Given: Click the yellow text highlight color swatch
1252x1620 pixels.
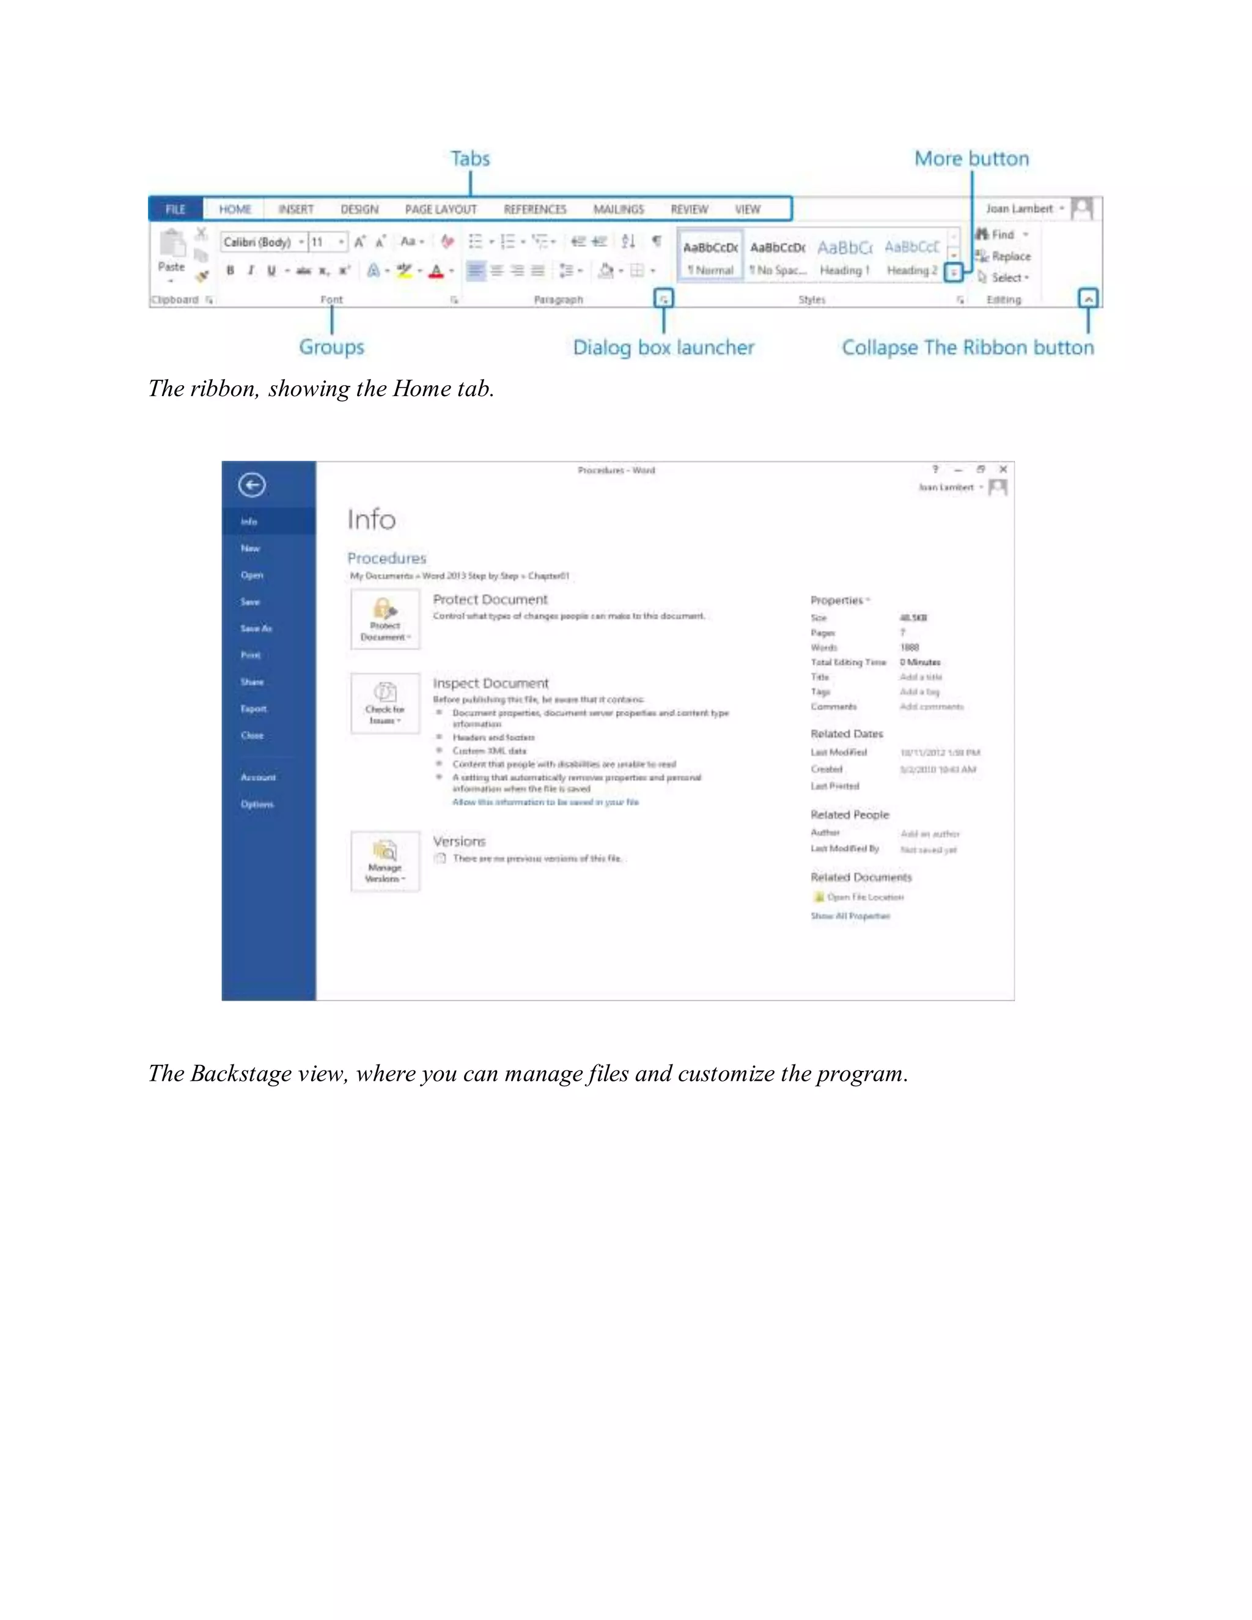Looking at the screenshot, I should tap(404, 271).
